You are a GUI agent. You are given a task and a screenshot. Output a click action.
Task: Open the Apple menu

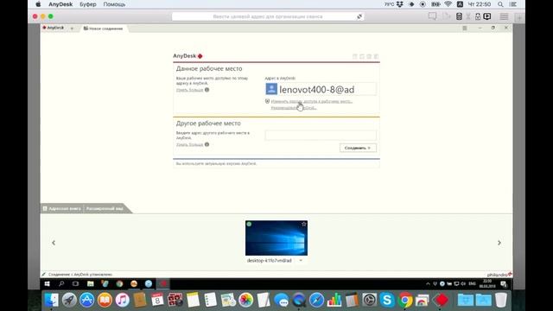click(x=38, y=4)
